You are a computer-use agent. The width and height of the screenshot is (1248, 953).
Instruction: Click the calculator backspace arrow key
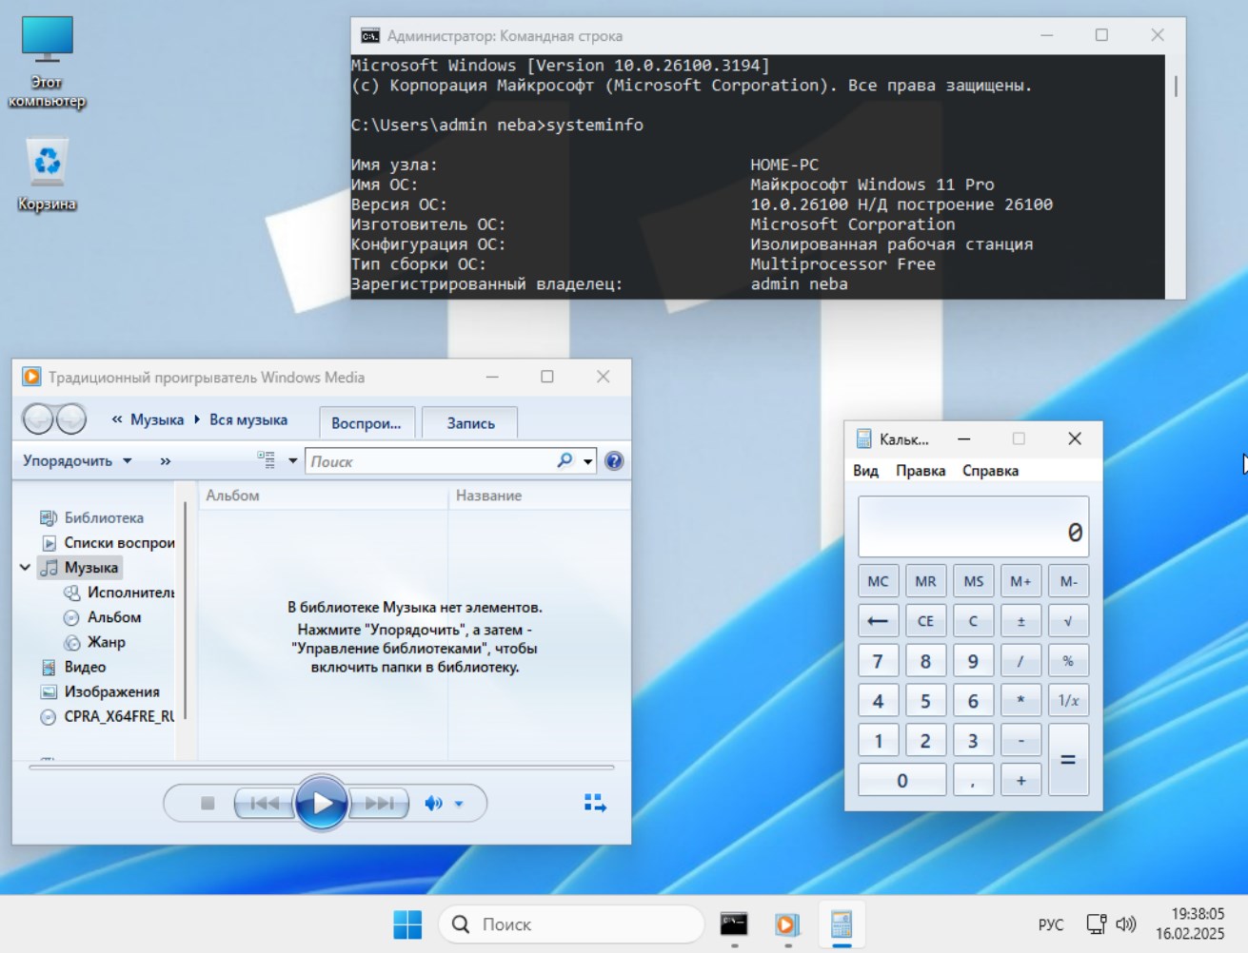878,621
